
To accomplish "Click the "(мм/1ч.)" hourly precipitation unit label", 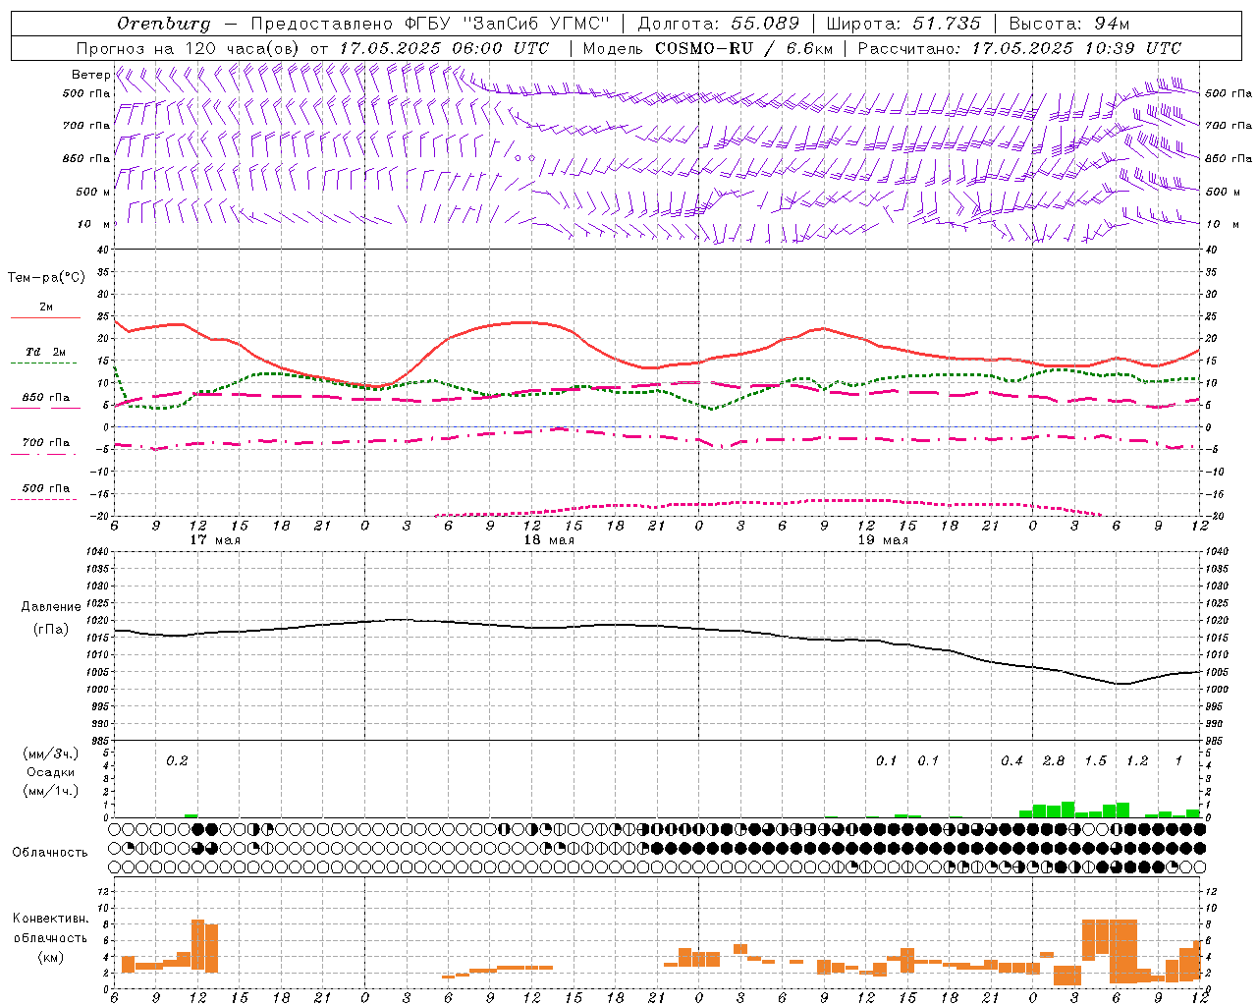I will 51,791.
